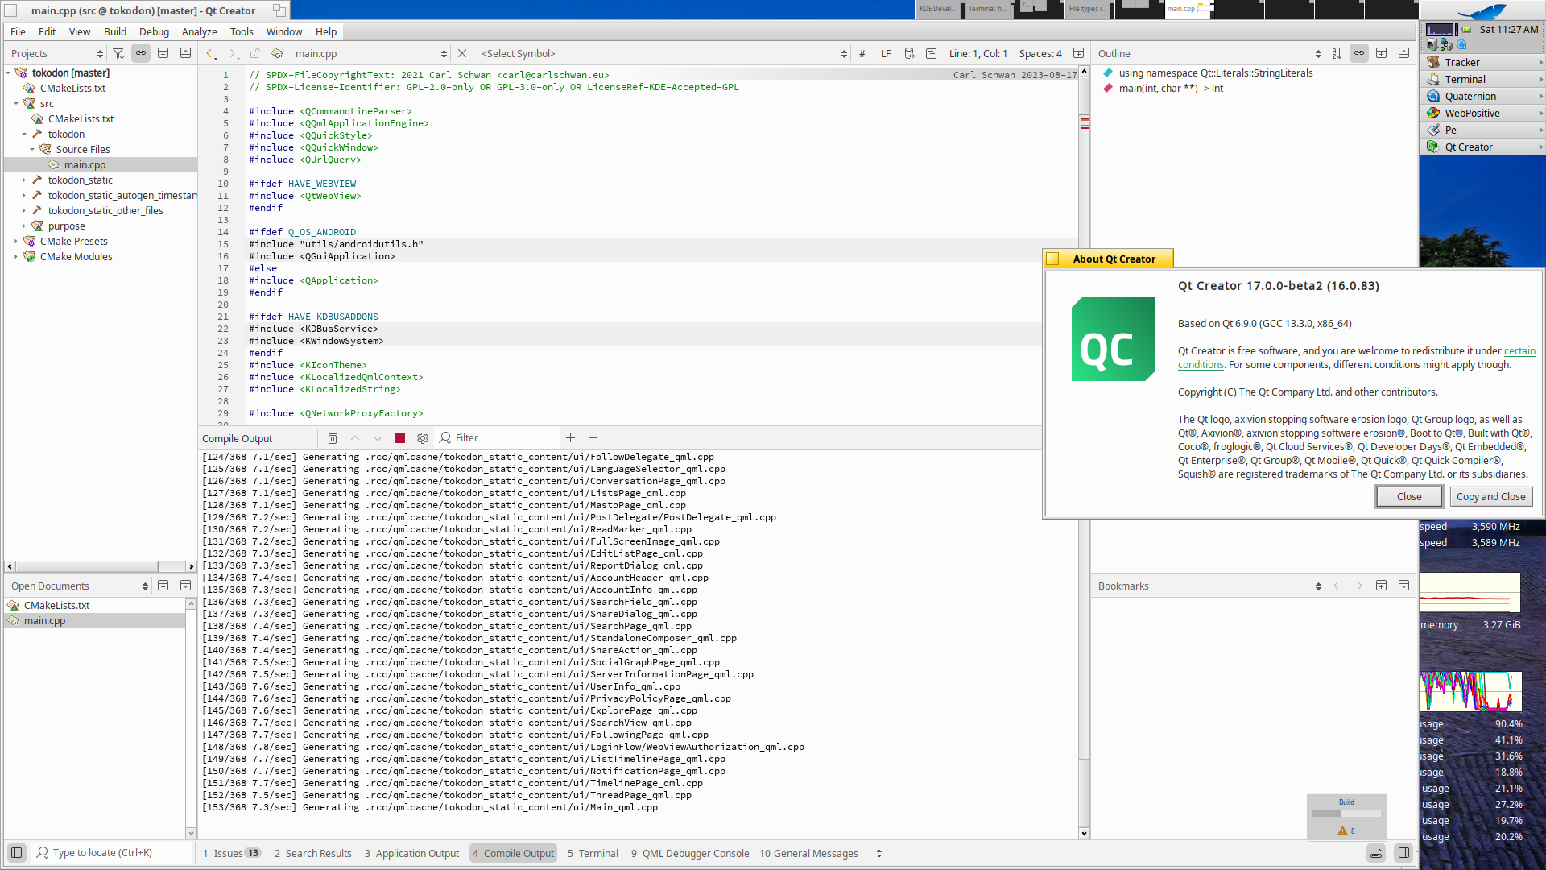Stop the running build with red square

[x=400, y=438]
